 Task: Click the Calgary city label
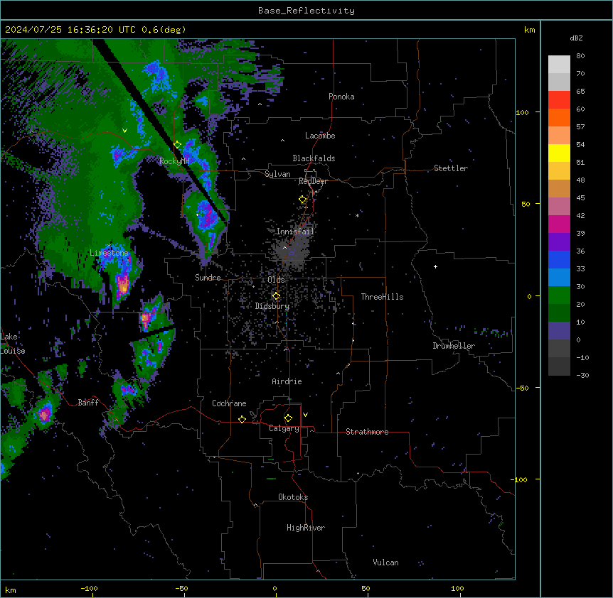tap(284, 428)
